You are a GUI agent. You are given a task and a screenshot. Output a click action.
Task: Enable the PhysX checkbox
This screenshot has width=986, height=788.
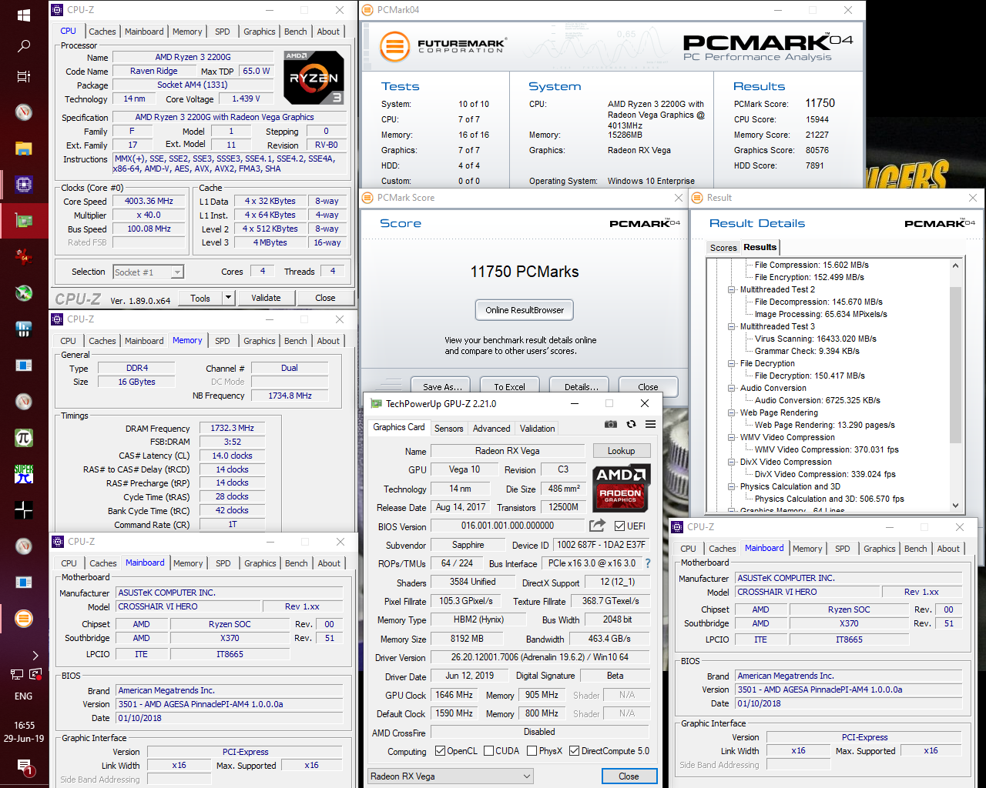tap(532, 751)
